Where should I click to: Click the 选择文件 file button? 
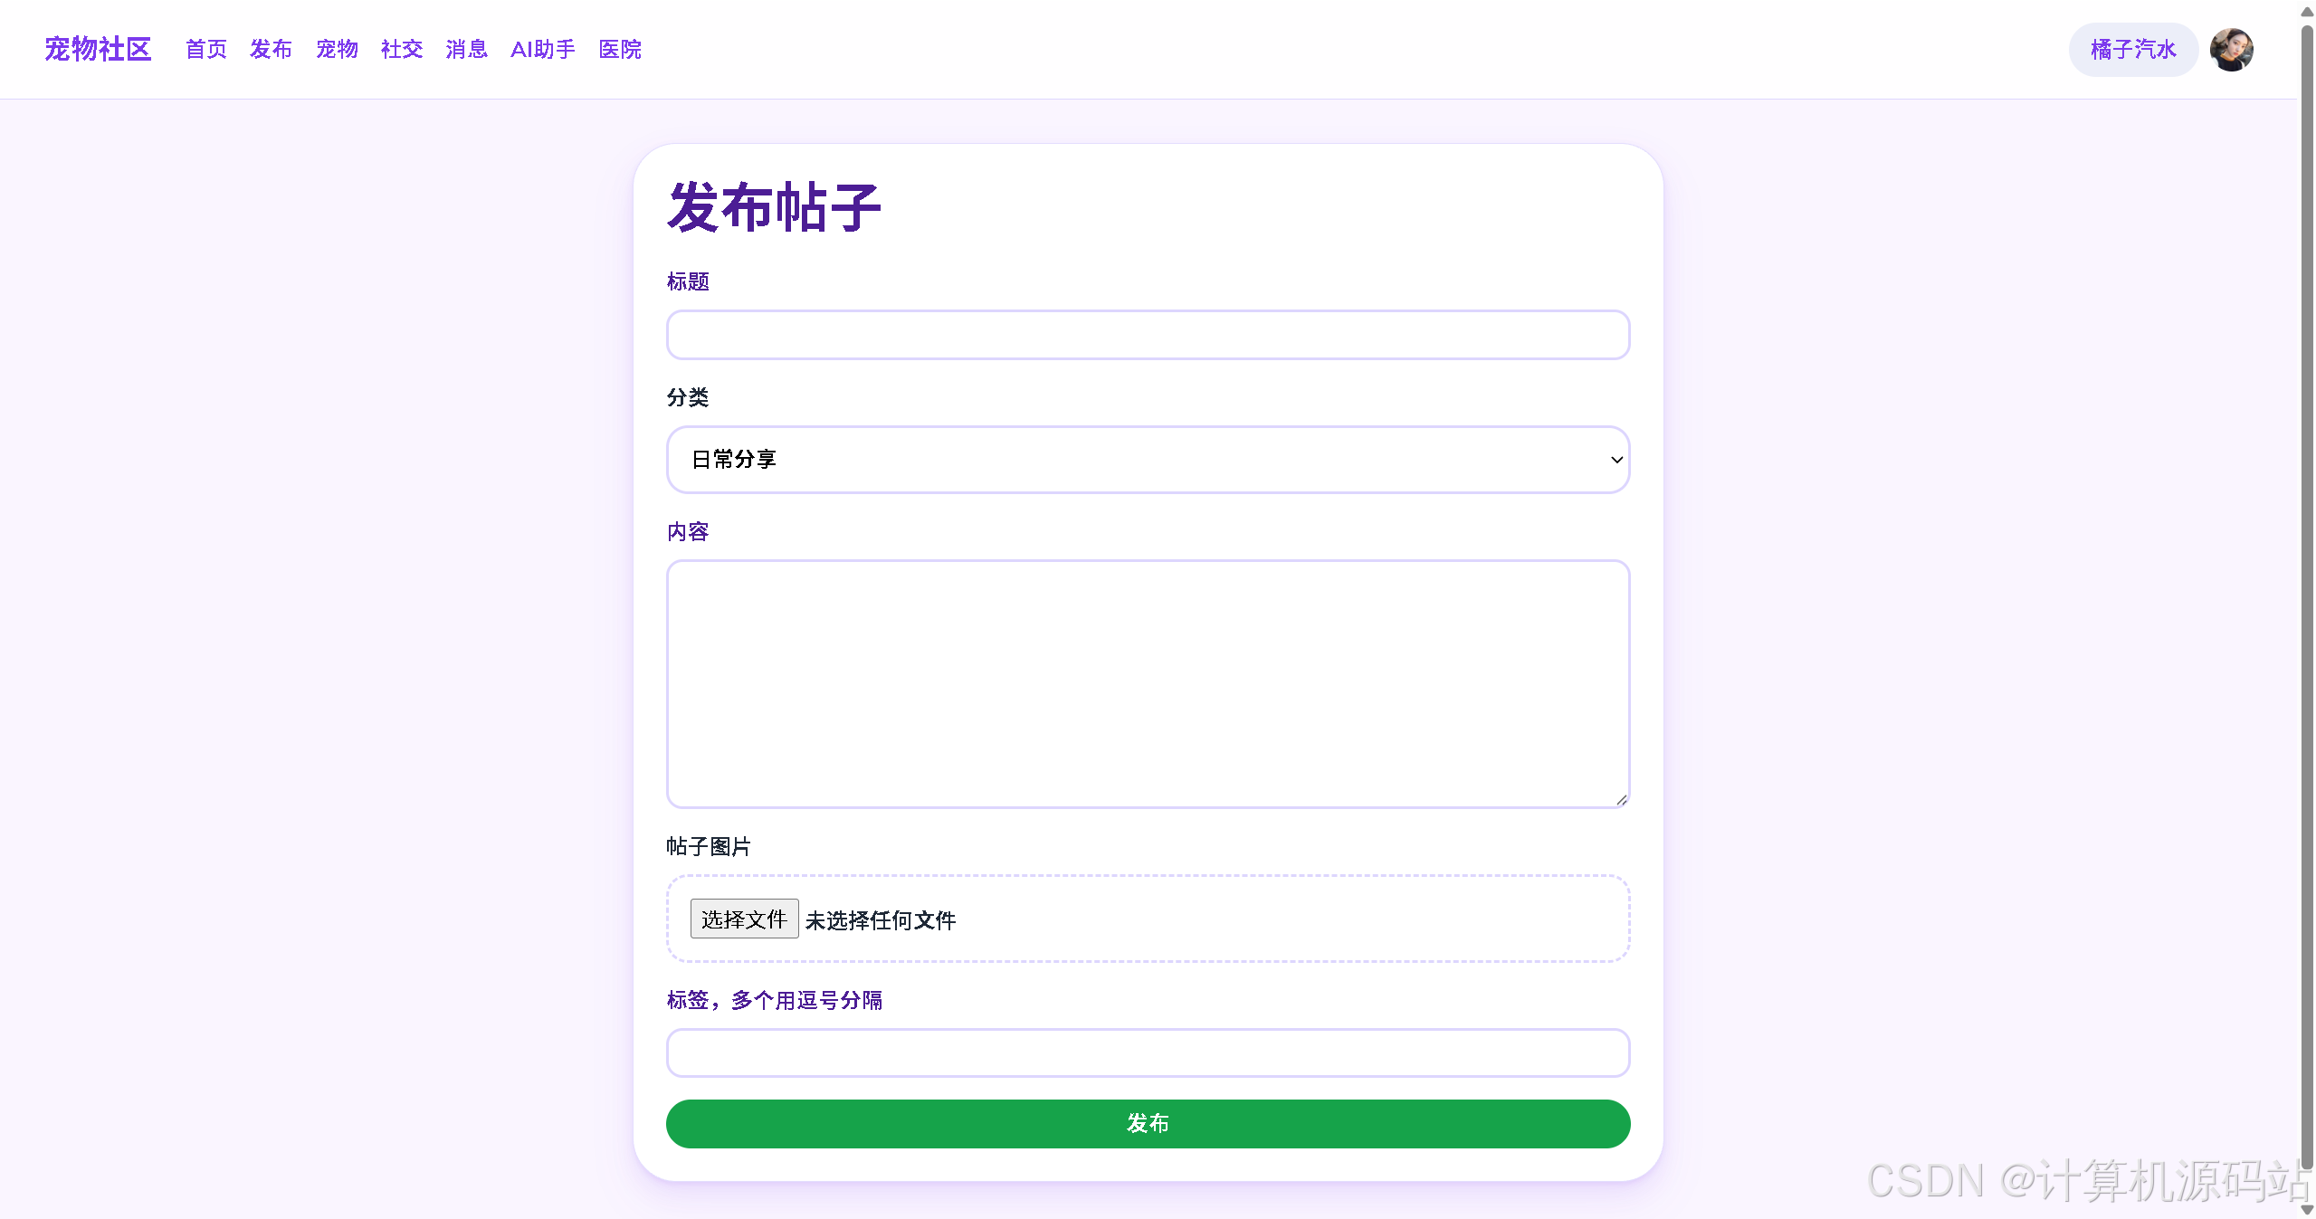pos(744,919)
